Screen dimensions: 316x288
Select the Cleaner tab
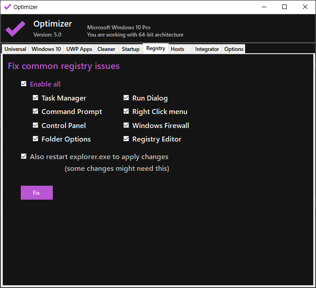pyautogui.click(x=107, y=49)
